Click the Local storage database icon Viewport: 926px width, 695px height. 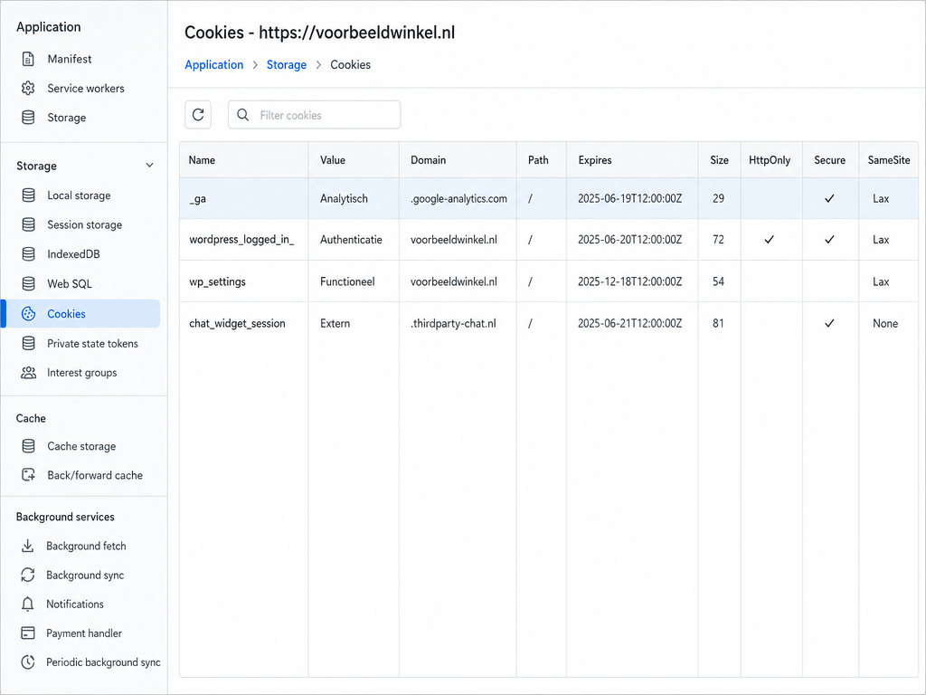click(28, 195)
